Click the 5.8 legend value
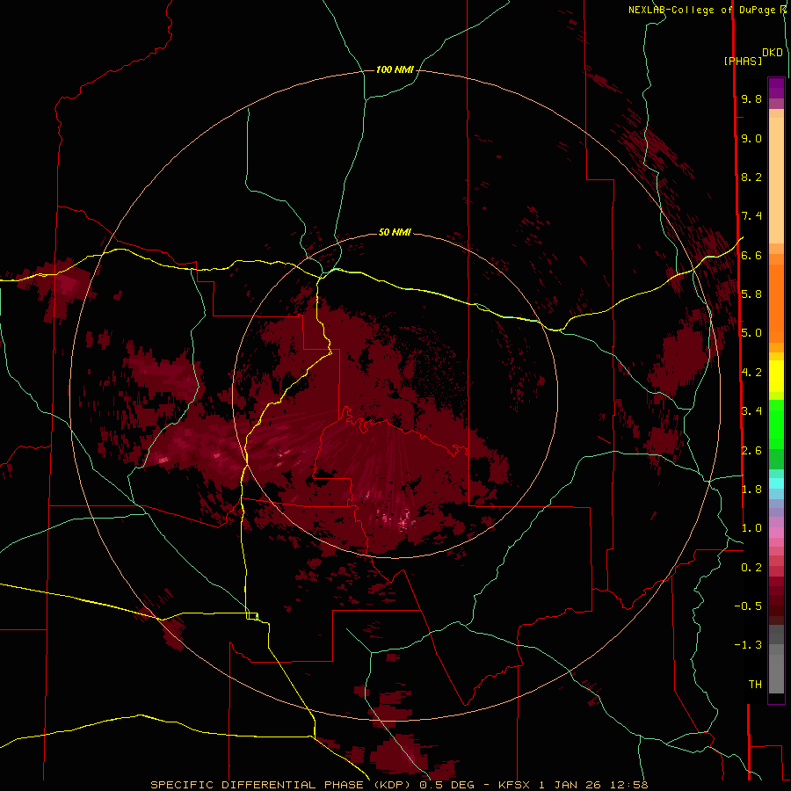Image resolution: width=791 pixels, height=791 pixels. 751,294
